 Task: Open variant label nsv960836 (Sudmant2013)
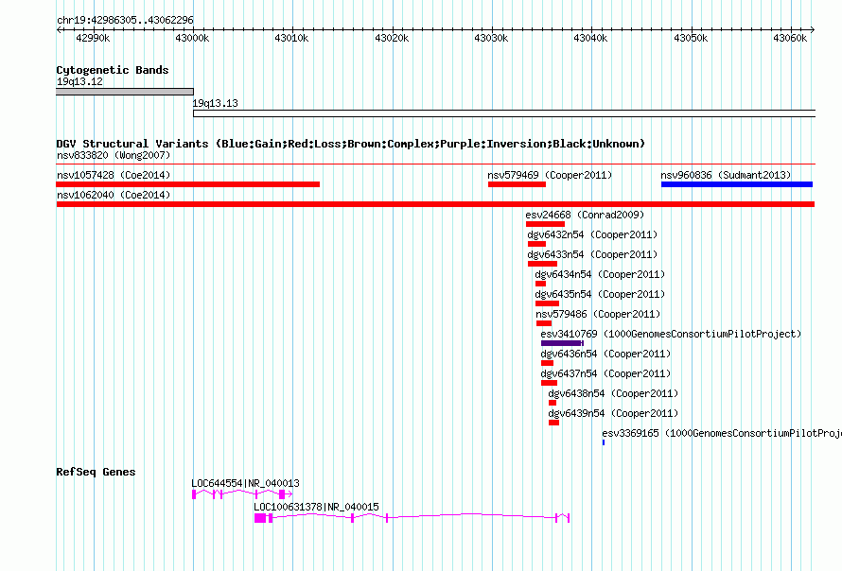726,175
